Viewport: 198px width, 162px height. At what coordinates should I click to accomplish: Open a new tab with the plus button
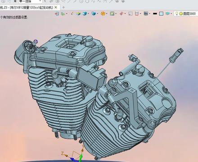(x=63, y=7)
